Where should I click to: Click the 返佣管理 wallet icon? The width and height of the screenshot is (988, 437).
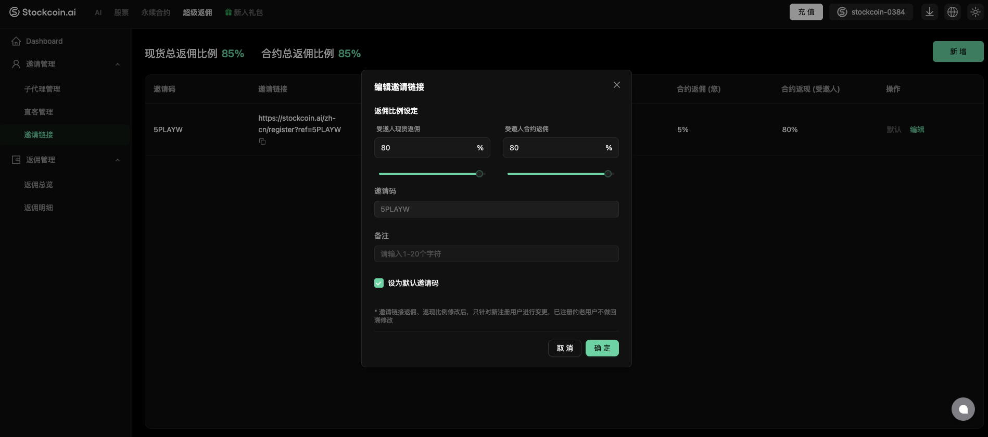click(x=16, y=160)
